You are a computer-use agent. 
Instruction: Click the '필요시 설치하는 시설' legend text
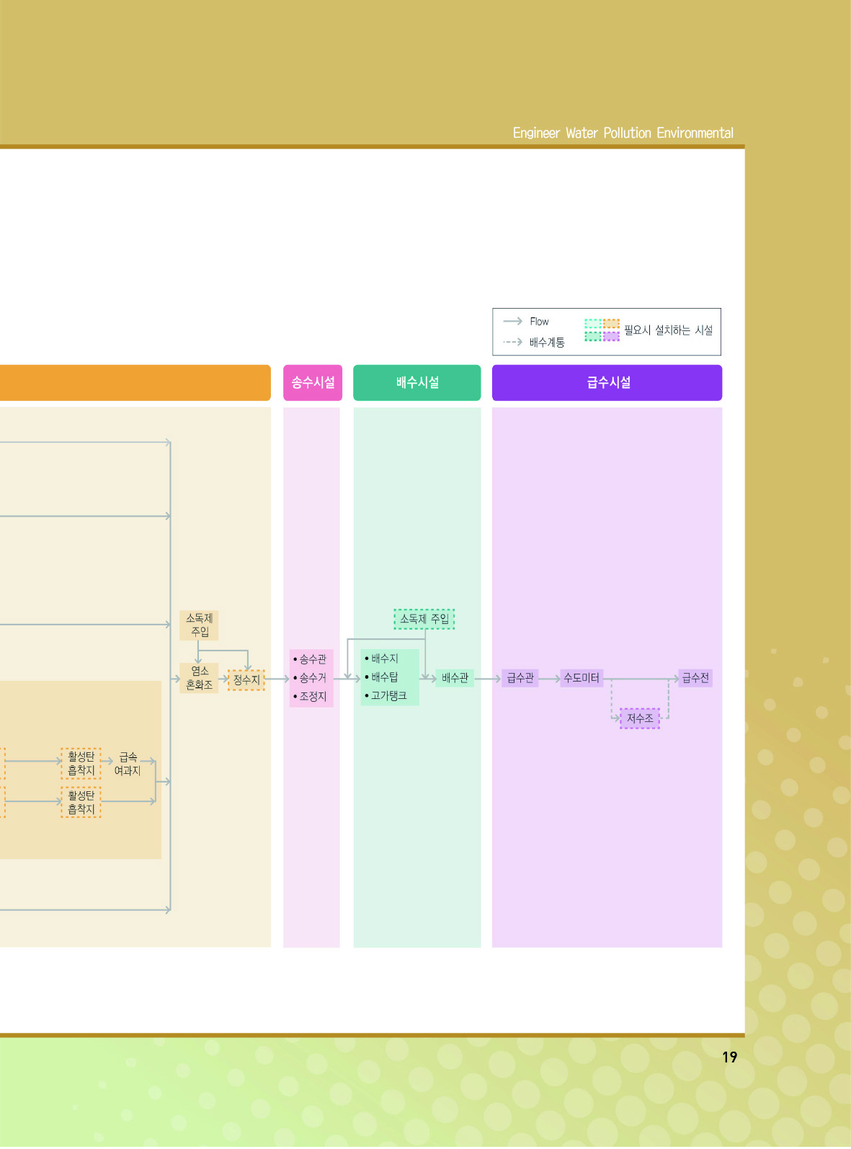click(668, 330)
